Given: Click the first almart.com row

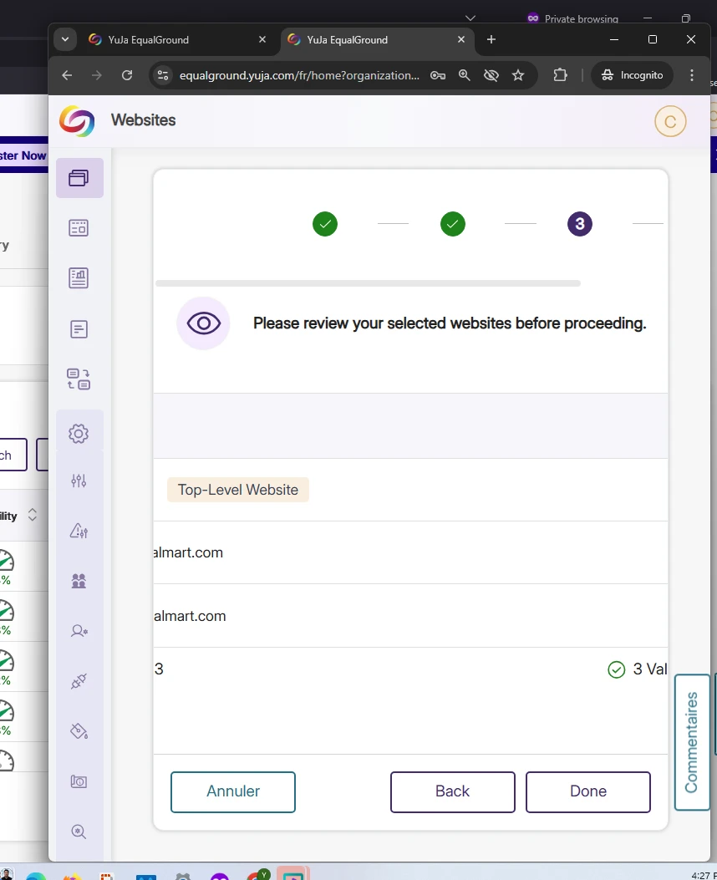Looking at the screenshot, I should click(410, 552).
